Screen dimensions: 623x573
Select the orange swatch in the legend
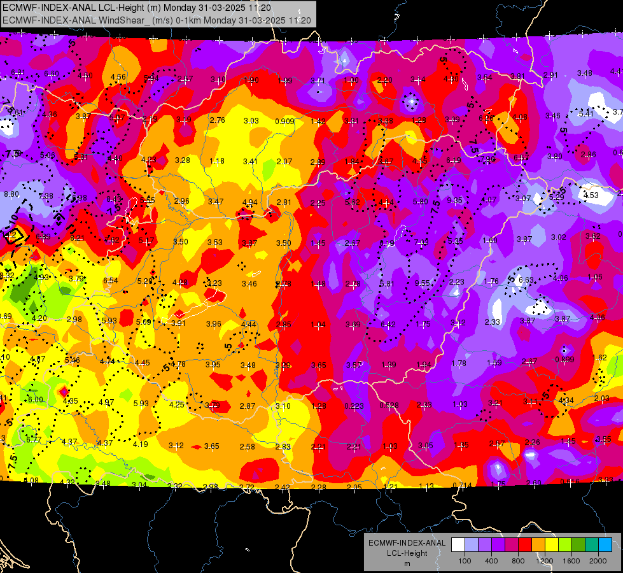[x=538, y=545]
